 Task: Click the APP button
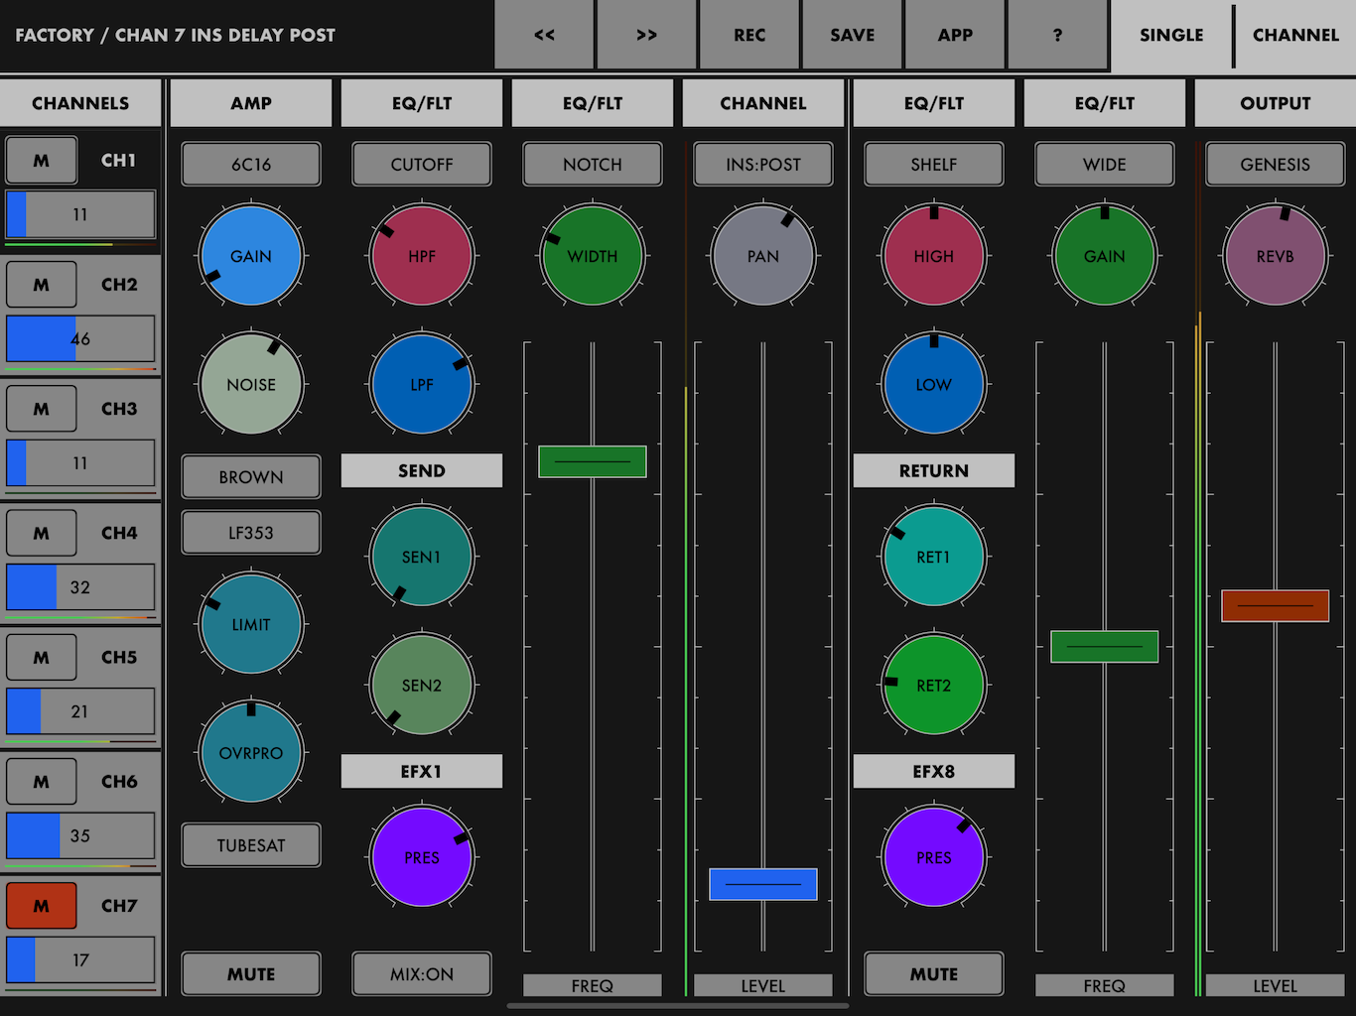click(x=955, y=35)
